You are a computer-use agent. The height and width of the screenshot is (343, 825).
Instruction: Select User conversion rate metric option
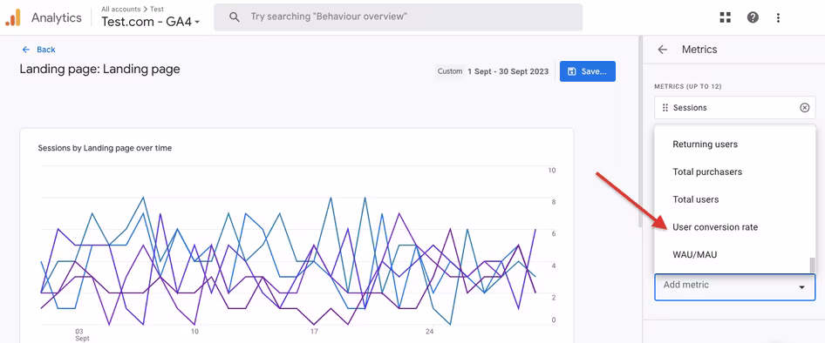715,227
